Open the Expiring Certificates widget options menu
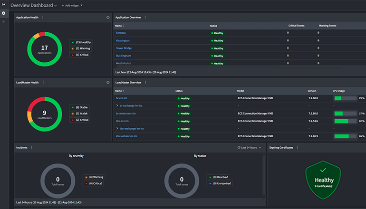 [x=298, y=147]
